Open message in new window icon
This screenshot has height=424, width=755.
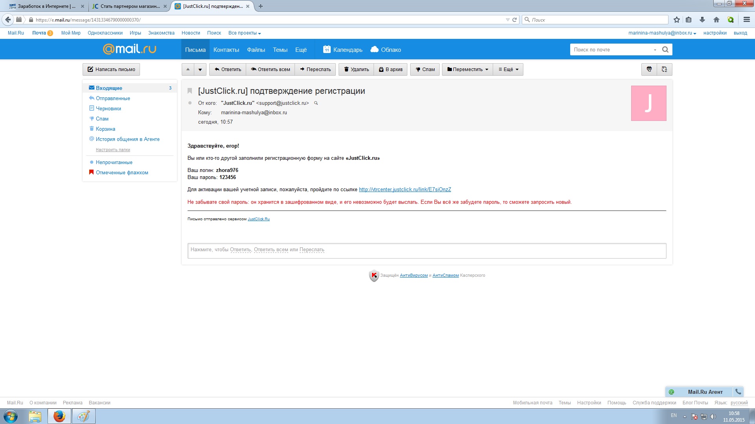click(x=665, y=69)
